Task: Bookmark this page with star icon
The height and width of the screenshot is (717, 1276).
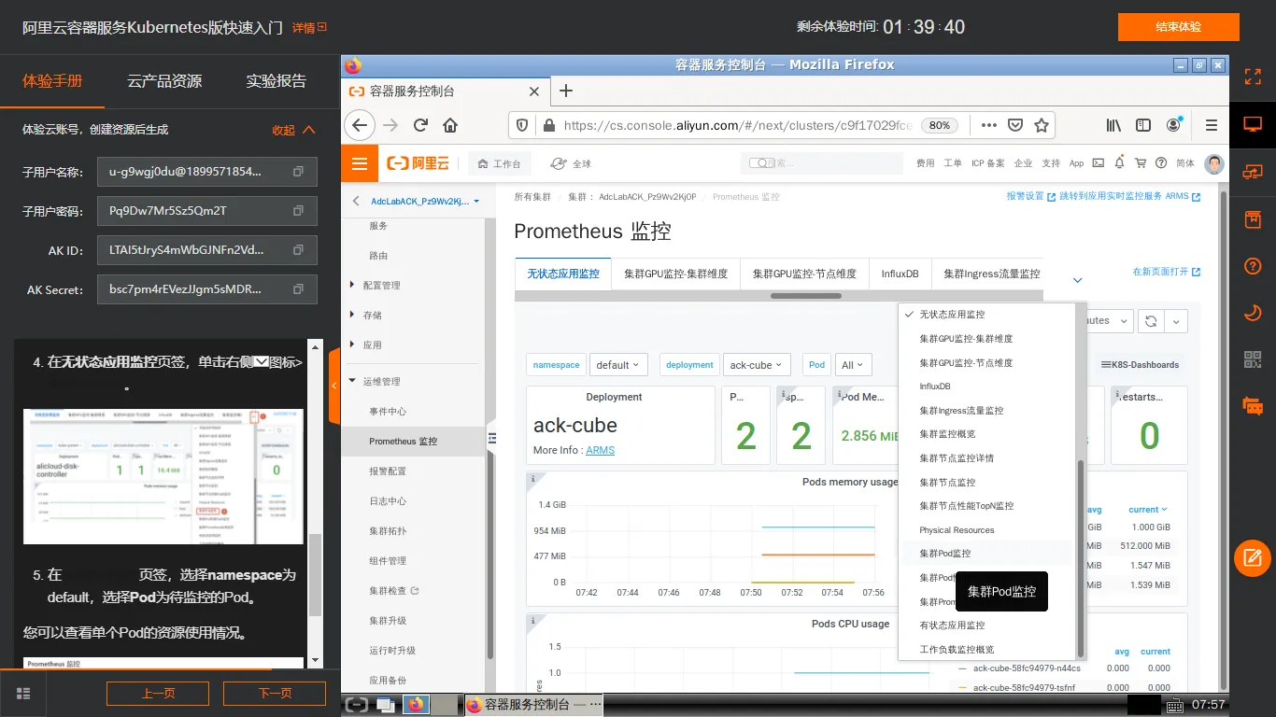Action: click(x=1042, y=125)
